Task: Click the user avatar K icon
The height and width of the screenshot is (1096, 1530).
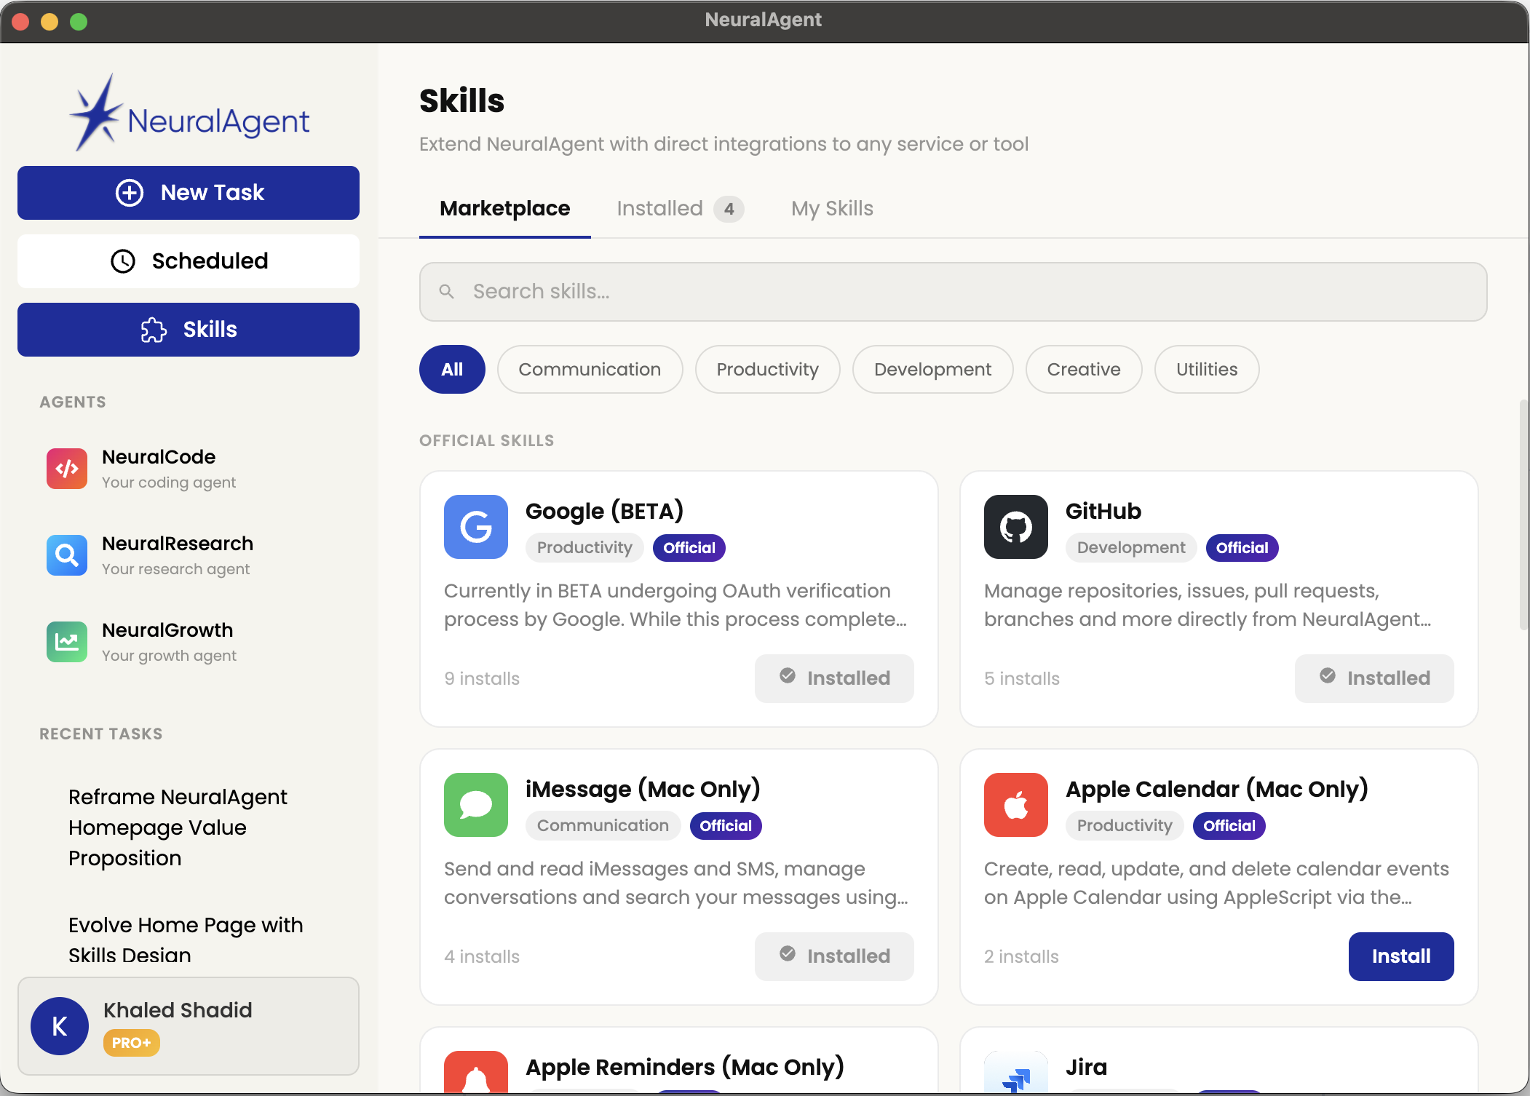Action: click(x=60, y=1026)
